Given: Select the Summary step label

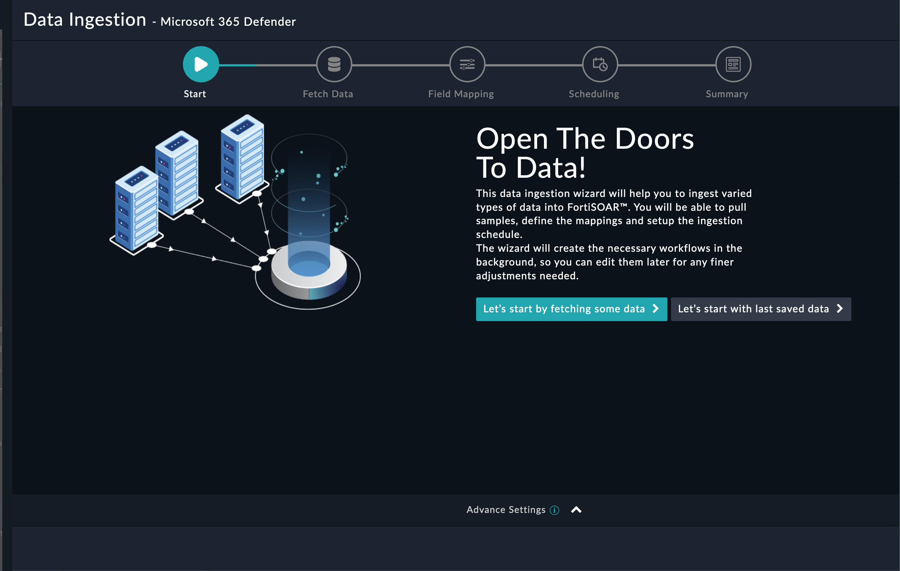Looking at the screenshot, I should tap(727, 94).
